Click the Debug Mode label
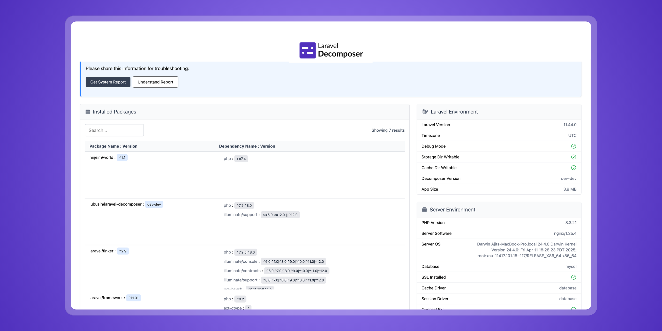This screenshot has width=662, height=331. pos(433,146)
